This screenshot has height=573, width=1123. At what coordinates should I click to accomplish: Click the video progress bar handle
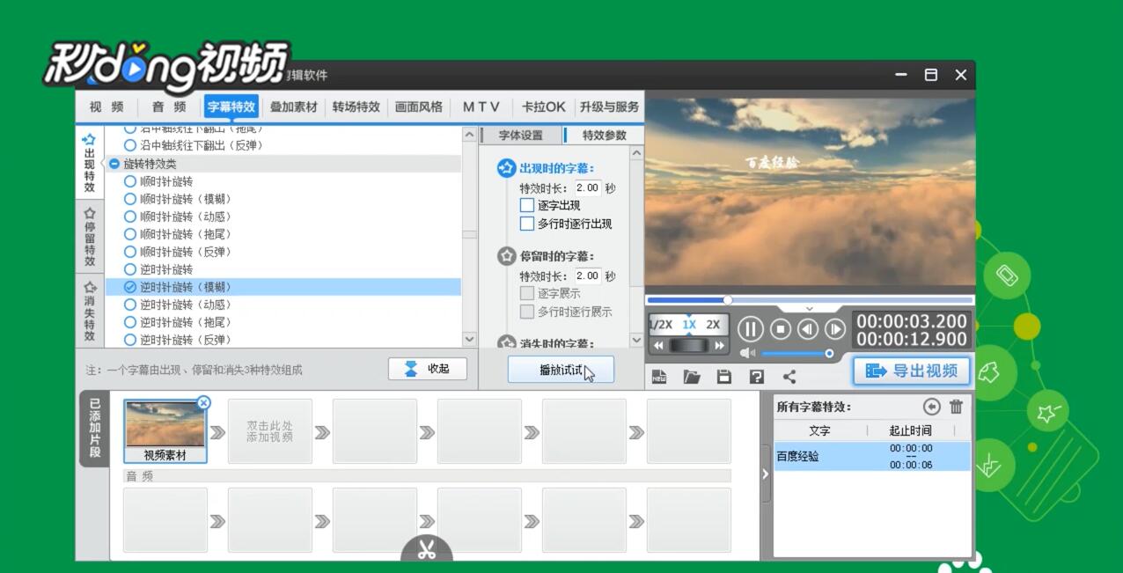click(728, 300)
